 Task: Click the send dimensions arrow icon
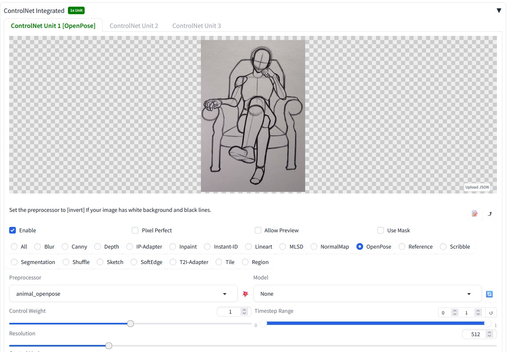tap(490, 214)
